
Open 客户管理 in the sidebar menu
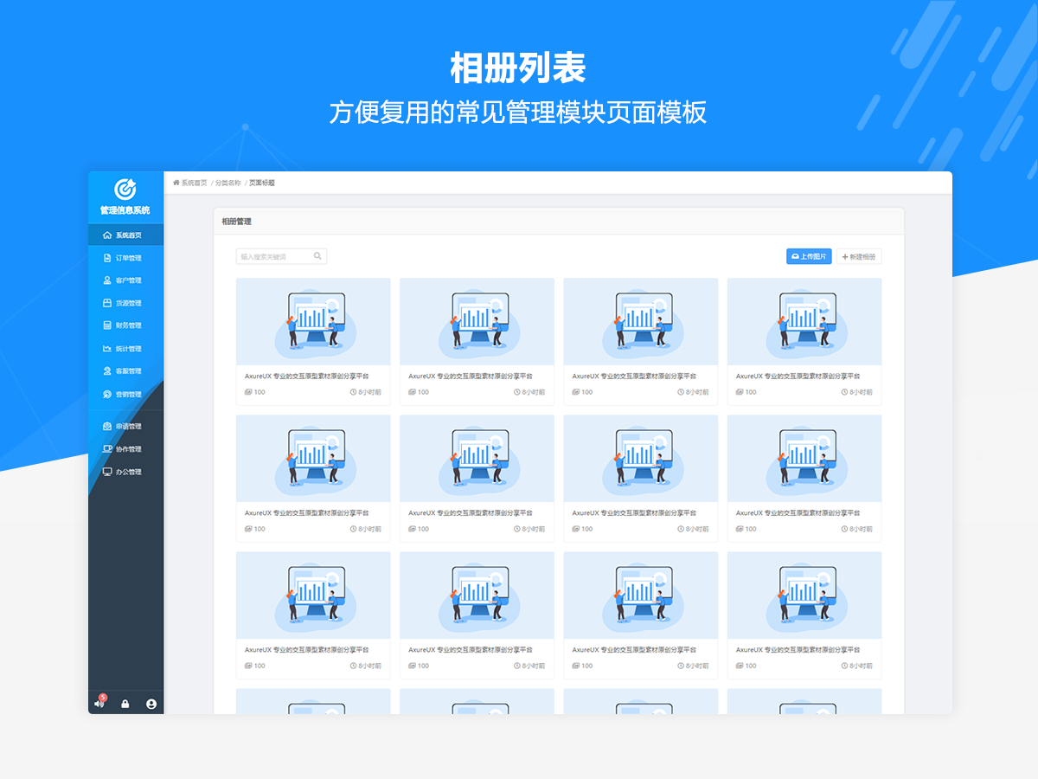[128, 280]
